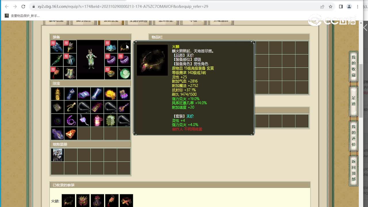
Task: Click the blue winged equipment icon marked 限
Action: pyautogui.click(x=57, y=47)
